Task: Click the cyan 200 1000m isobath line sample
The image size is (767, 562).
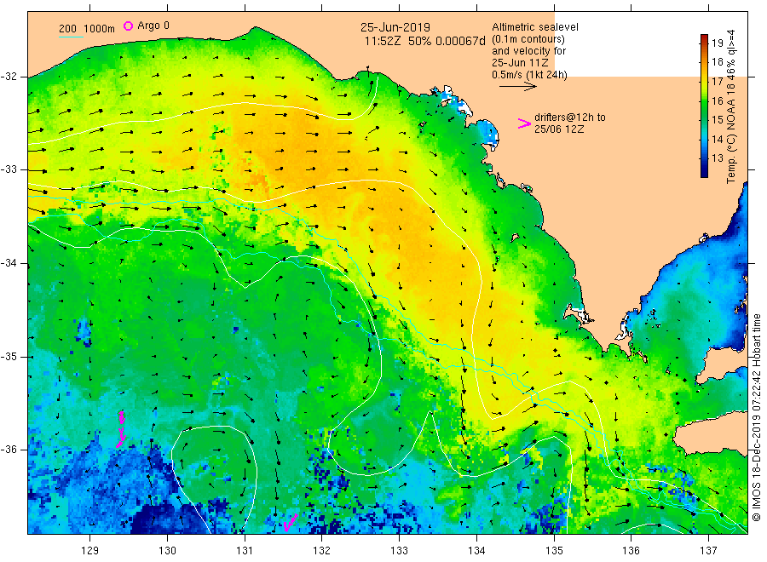Action: click(x=71, y=37)
